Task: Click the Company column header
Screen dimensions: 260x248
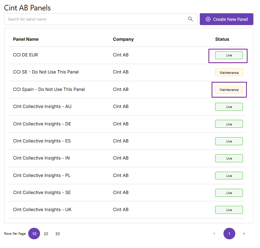Action: (x=123, y=39)
